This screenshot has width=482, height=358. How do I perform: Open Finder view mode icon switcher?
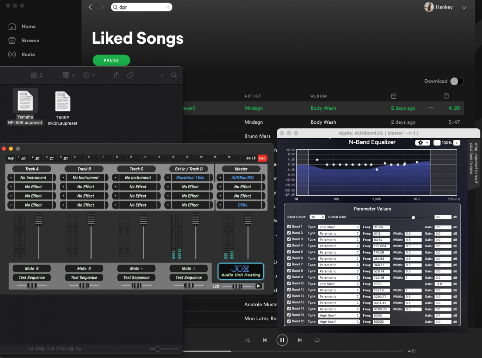coord(37,75)
